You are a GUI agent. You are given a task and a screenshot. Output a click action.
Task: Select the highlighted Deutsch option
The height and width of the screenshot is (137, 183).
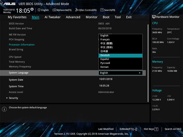pyautogui.click(x=120, y=55)
